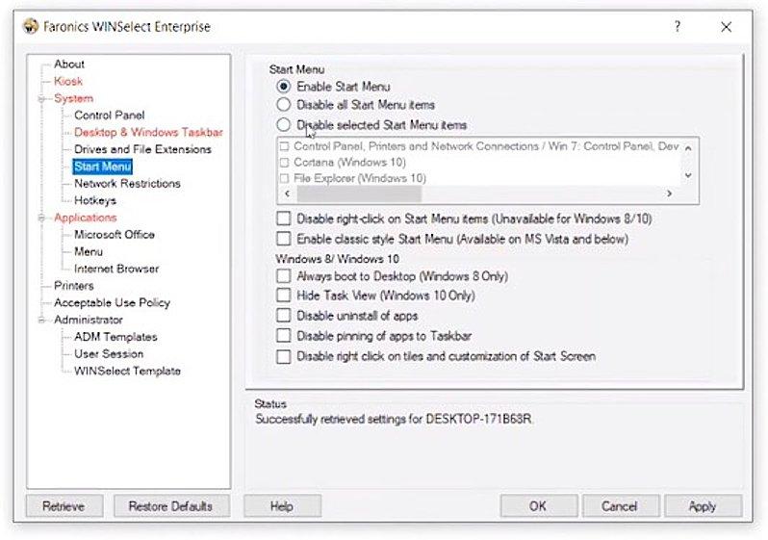Click the Restore Defaults button
Screen dimensions: 768x540
click(171, 505)
